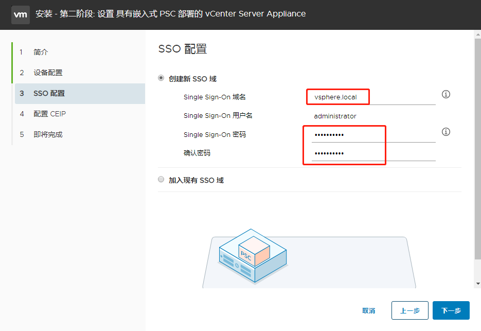The image size is (481, 331).
Task: Click the Single Sign-On 密码 label
Action: click(x=215, y=135)
